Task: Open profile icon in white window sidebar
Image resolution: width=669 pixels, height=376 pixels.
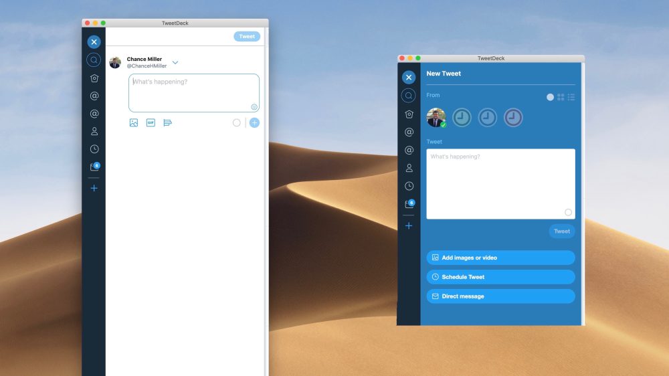Action: (94, 131)
